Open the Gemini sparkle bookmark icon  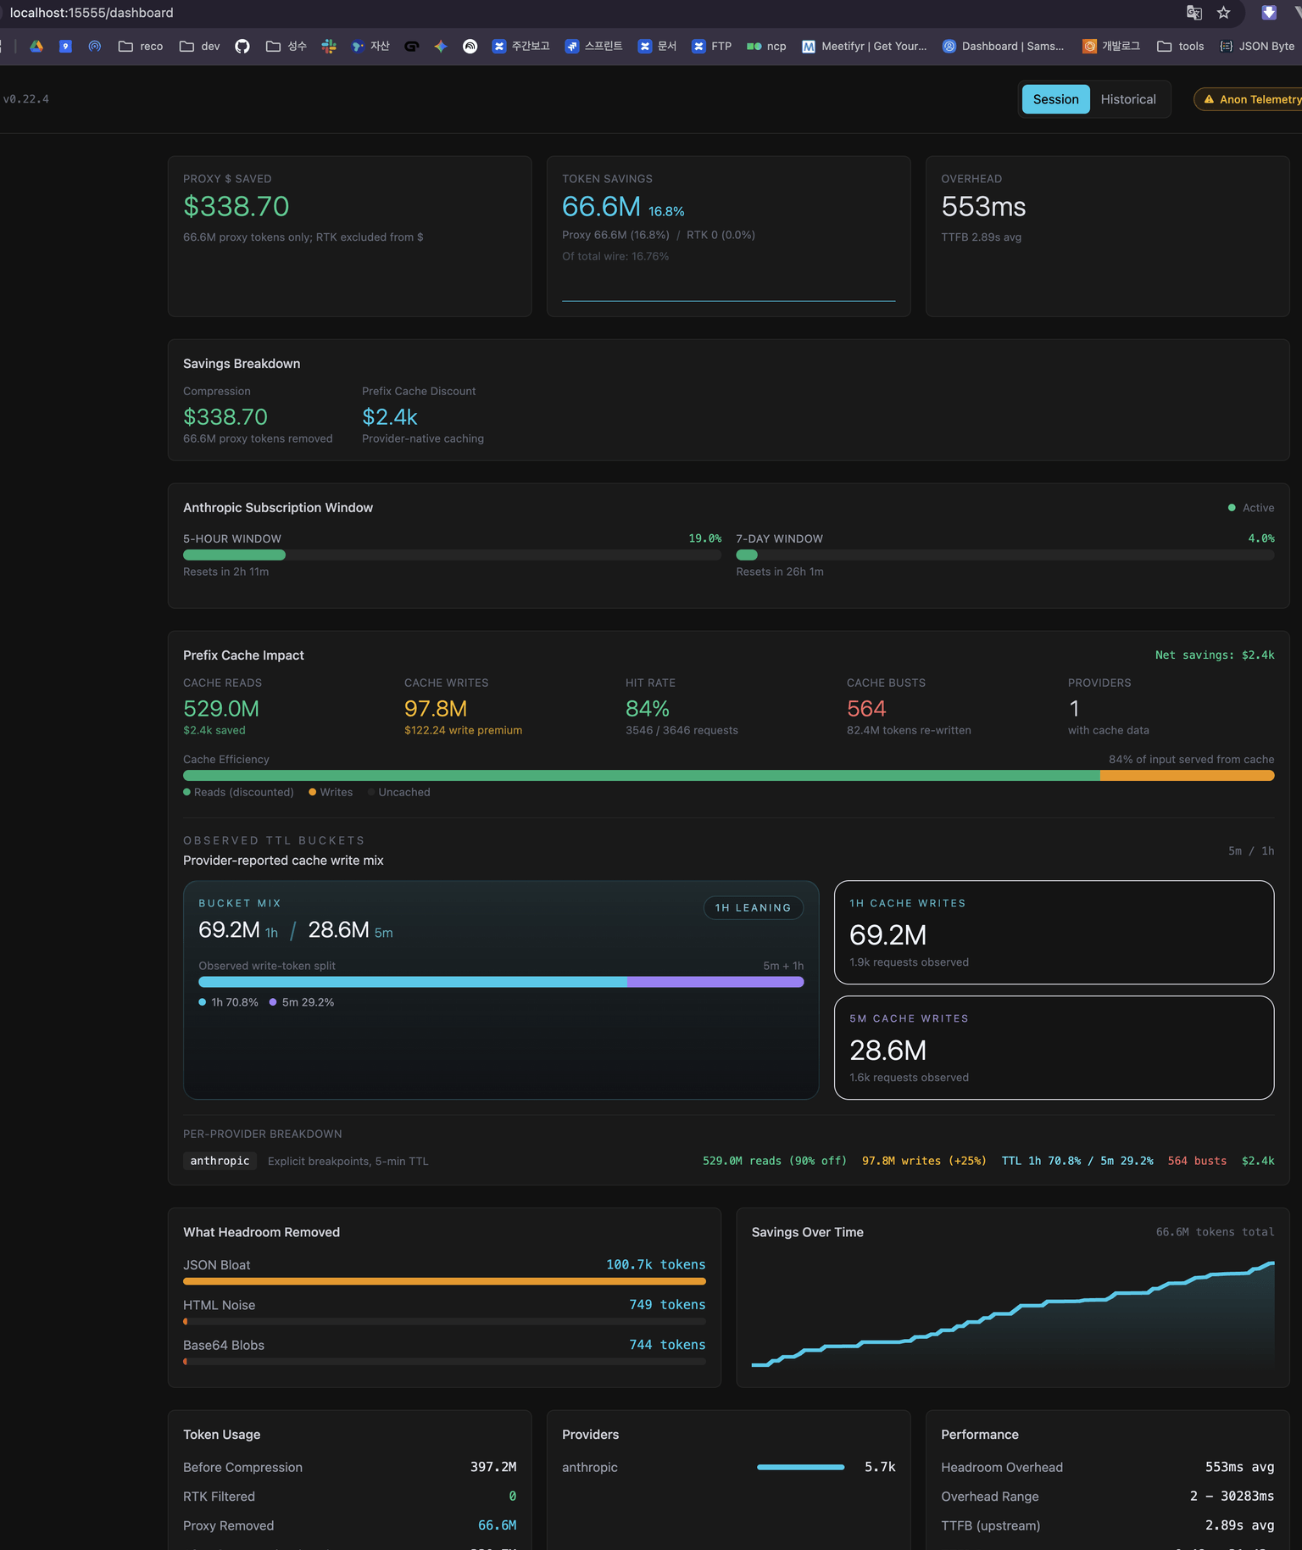click(x=441, y=47)
